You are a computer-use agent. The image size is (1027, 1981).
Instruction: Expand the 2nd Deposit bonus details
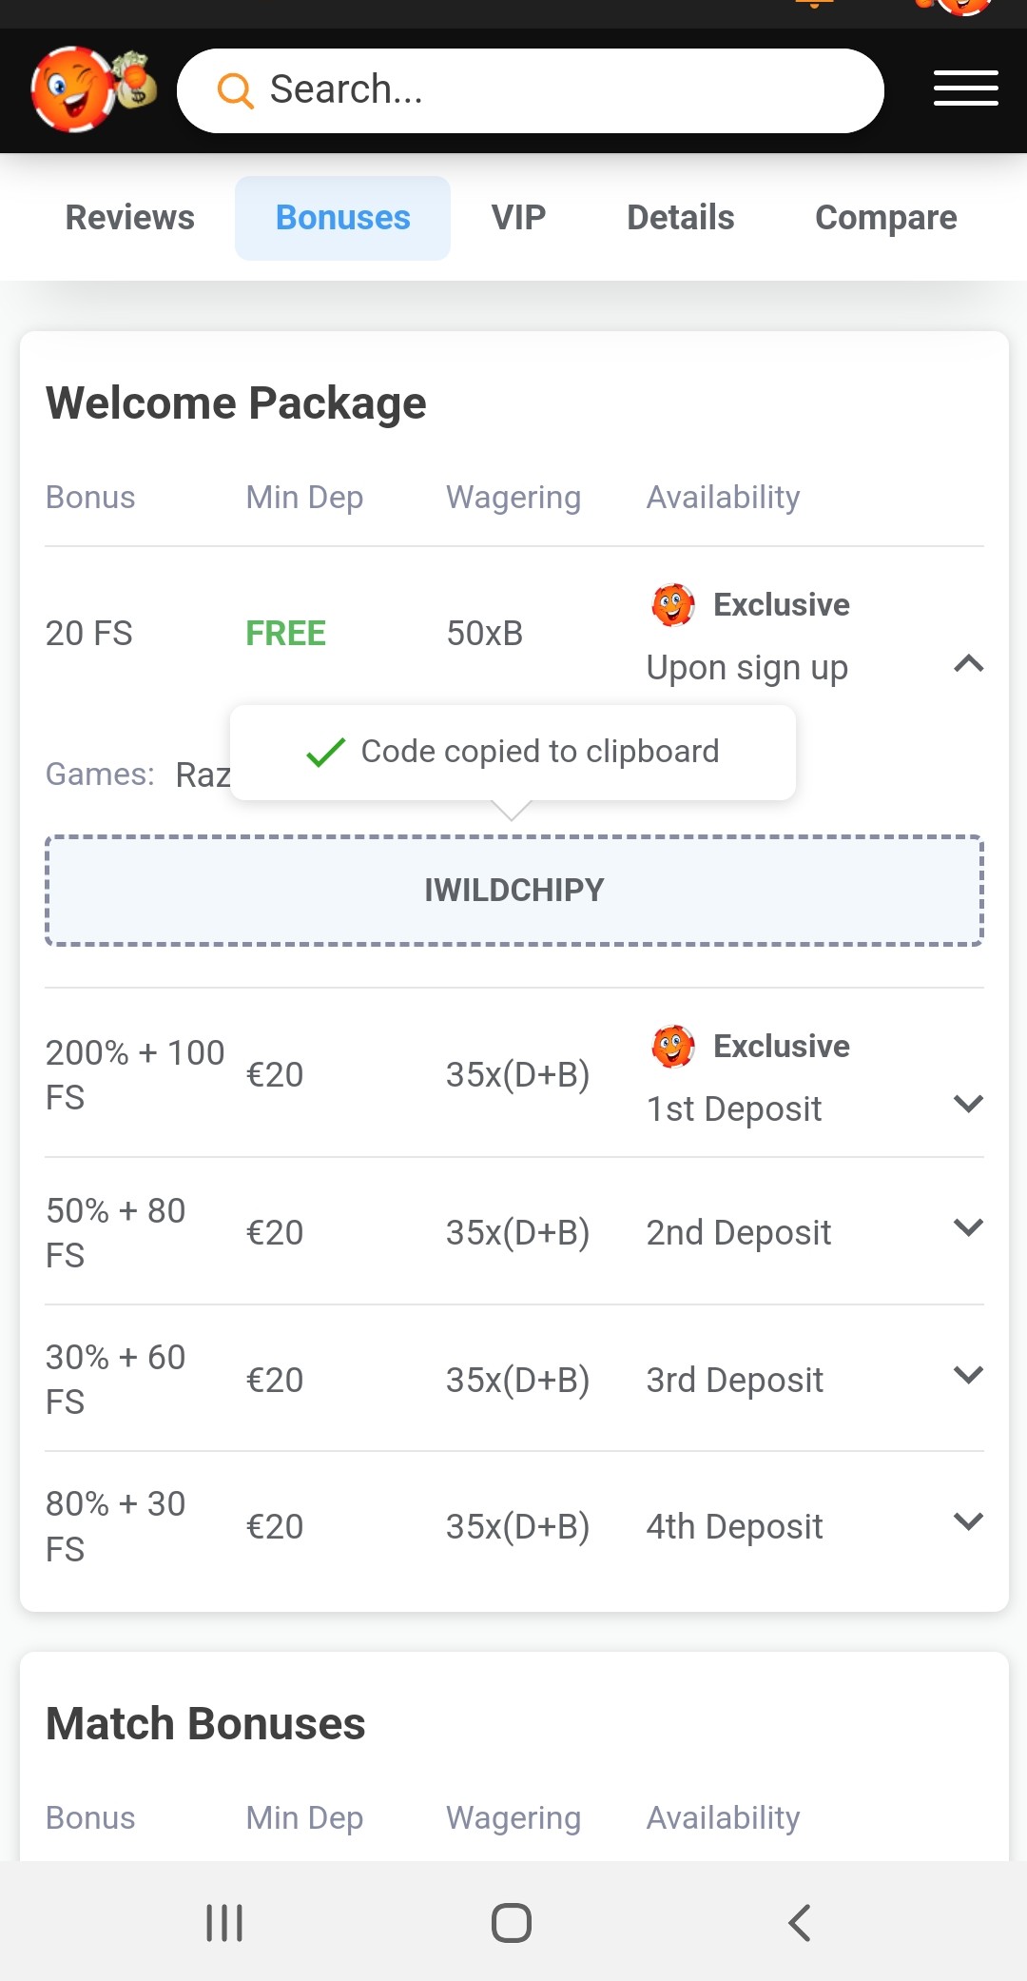[968, 1227]
